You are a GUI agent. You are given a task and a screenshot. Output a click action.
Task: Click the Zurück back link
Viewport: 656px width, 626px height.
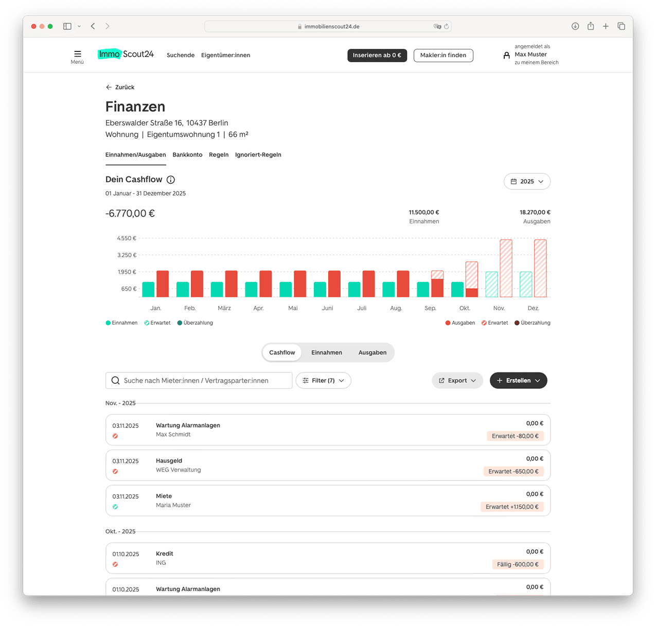click(x=120, y=87)
